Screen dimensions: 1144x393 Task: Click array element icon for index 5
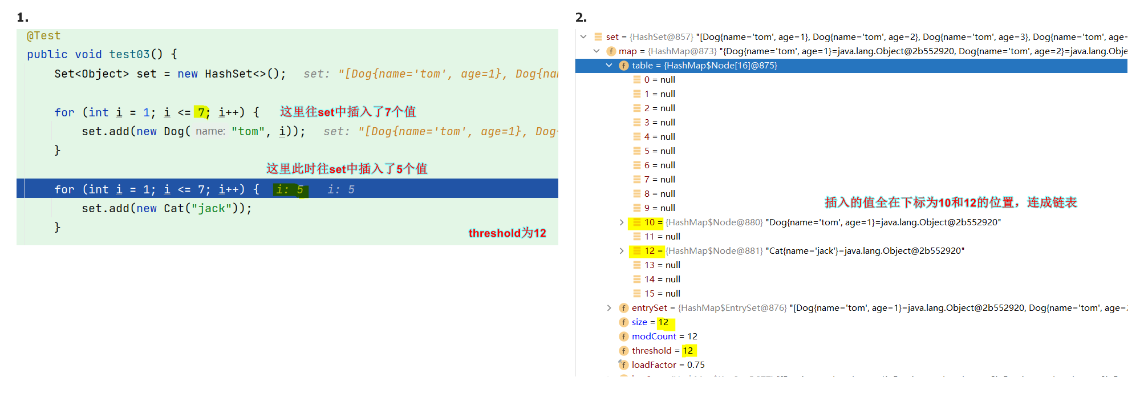coord(637,151)
